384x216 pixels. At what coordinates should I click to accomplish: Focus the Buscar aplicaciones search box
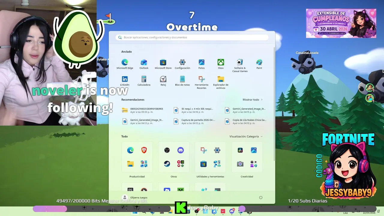coord(192,37)
